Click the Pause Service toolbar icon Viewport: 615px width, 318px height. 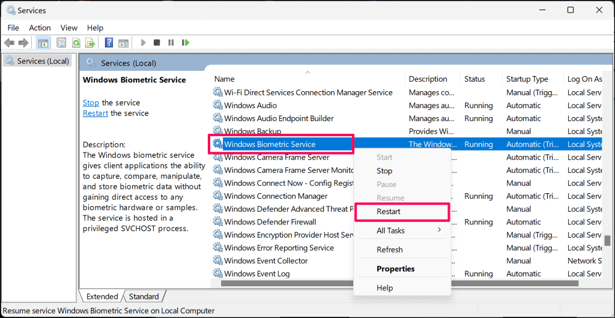(x=171, y=43)
